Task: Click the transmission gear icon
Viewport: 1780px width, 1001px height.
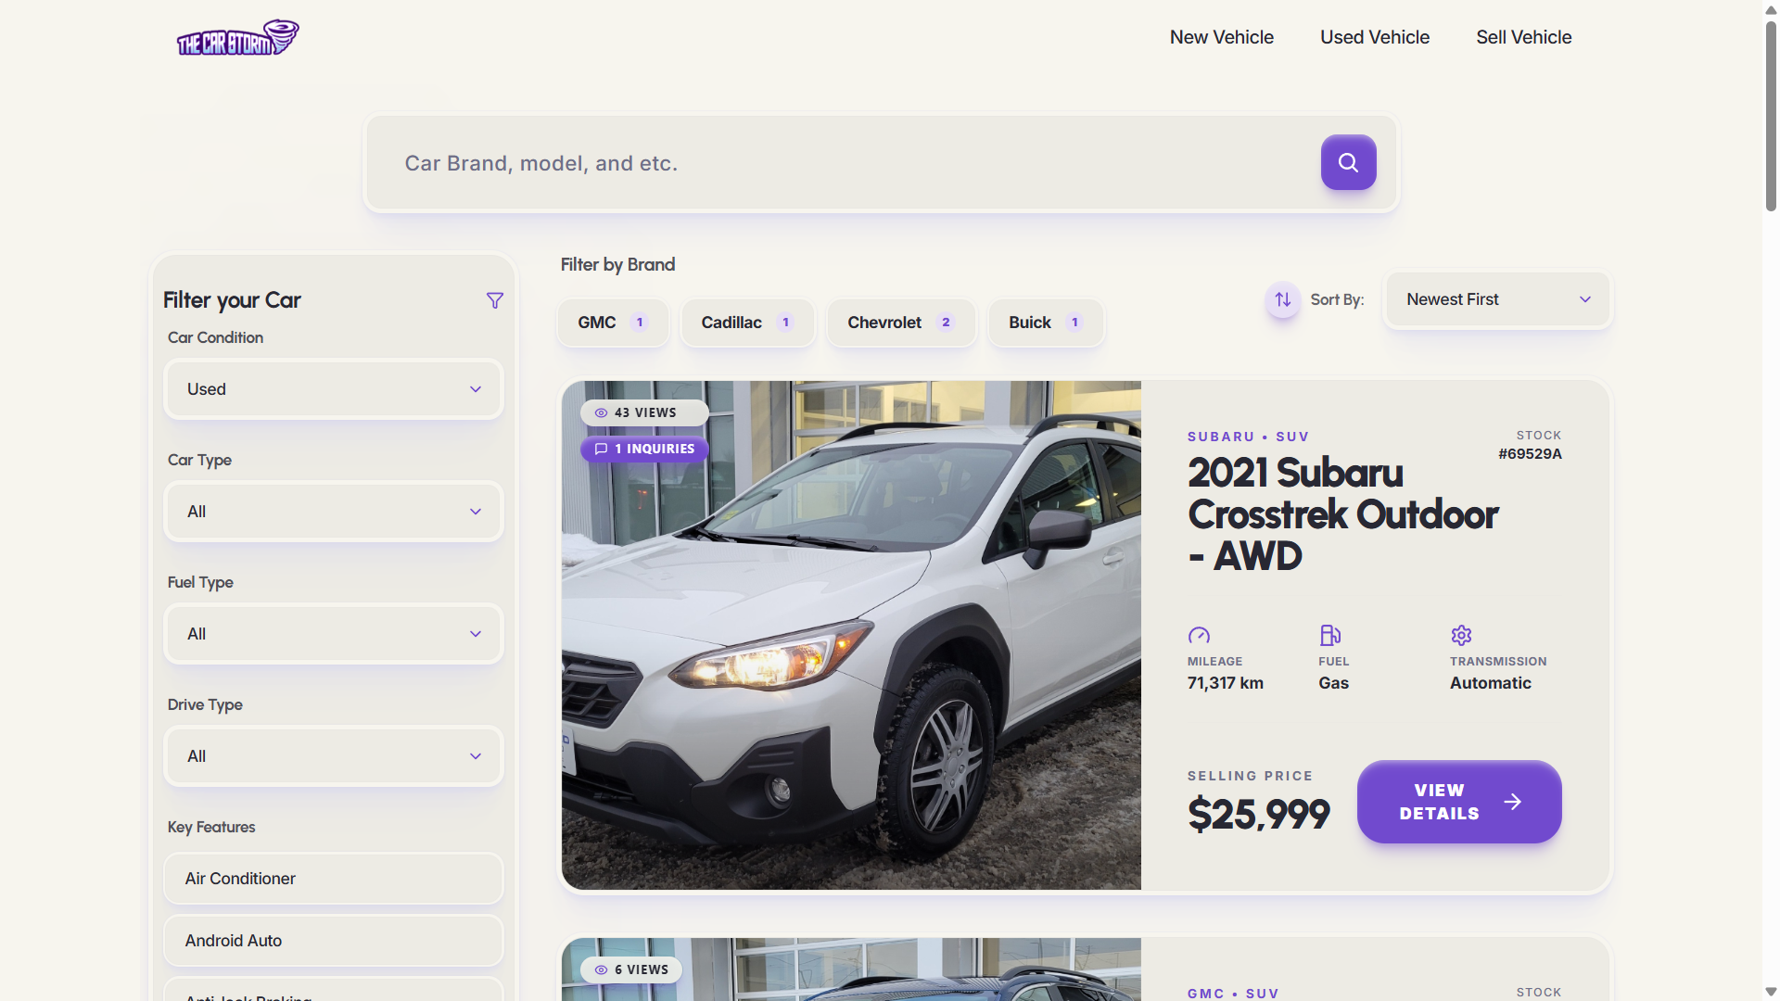Action: 1461,635
